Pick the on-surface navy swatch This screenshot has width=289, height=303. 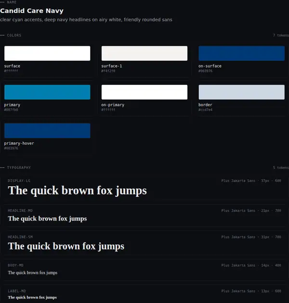coord(241,54)
